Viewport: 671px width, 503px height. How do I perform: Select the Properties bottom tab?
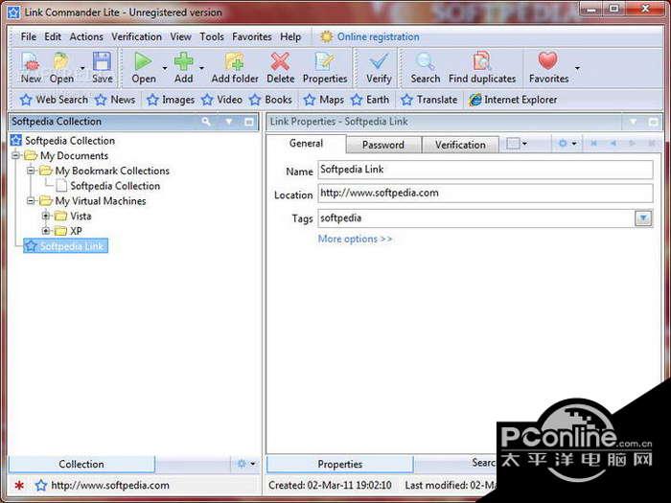pos(339,464)
